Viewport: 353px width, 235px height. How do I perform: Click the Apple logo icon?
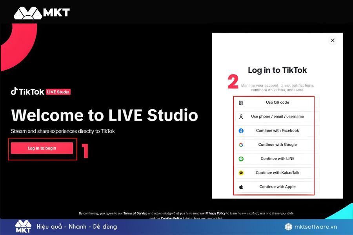[x=241, y=187]
